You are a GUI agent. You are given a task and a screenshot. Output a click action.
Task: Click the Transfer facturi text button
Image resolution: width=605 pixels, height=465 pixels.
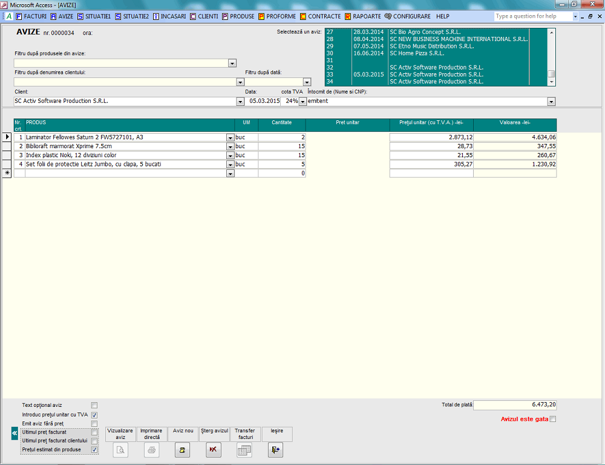pos(246,434)
